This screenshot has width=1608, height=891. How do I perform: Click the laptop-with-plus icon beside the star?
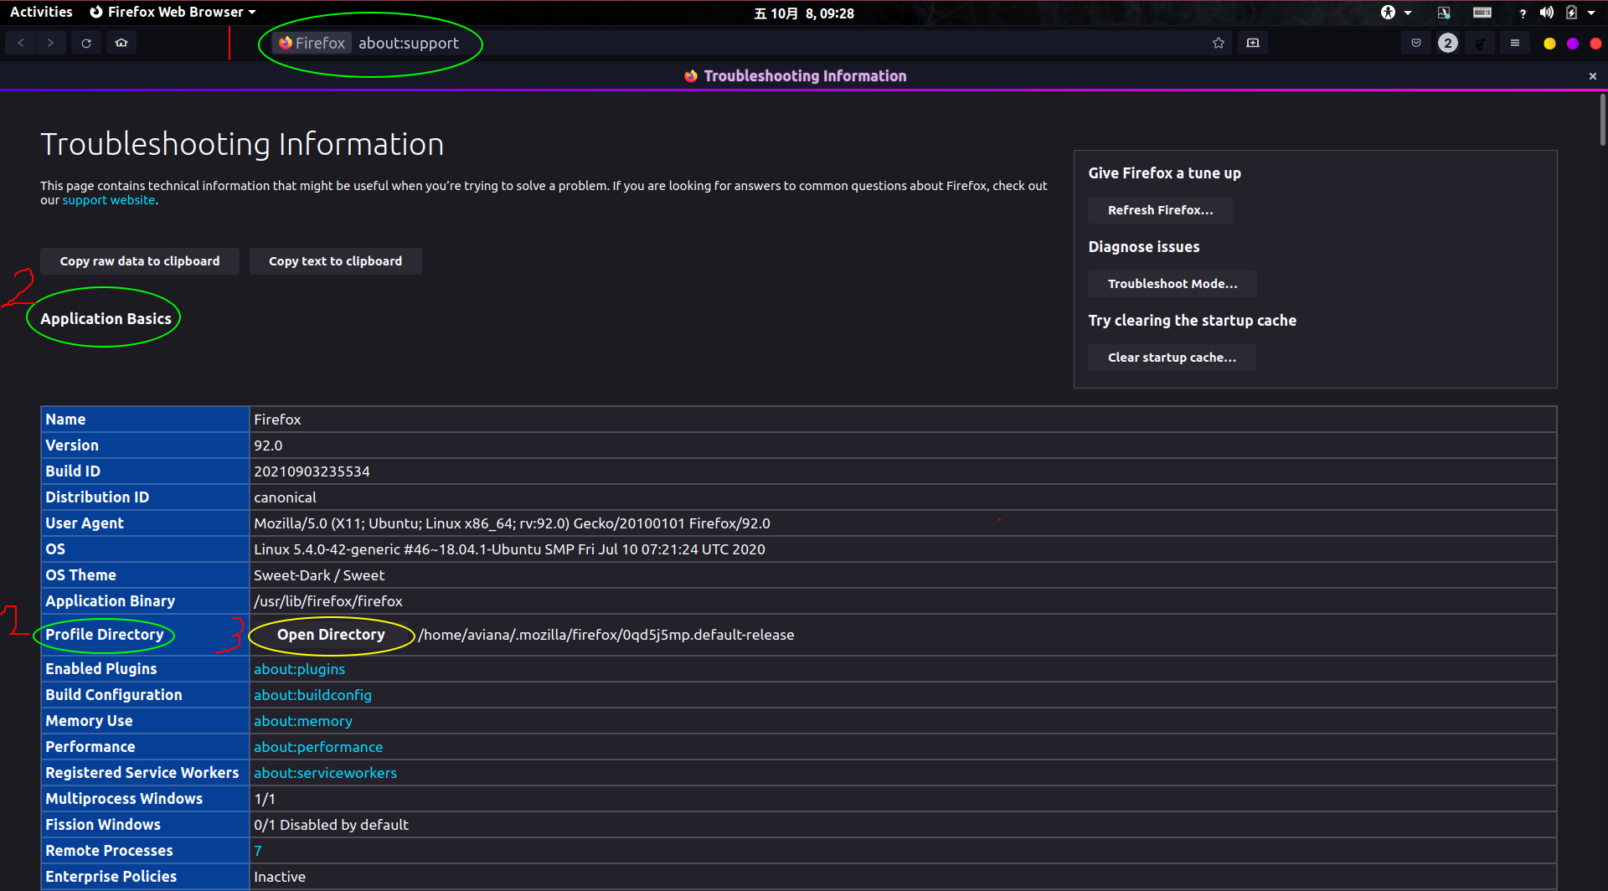coord(1253,43)
